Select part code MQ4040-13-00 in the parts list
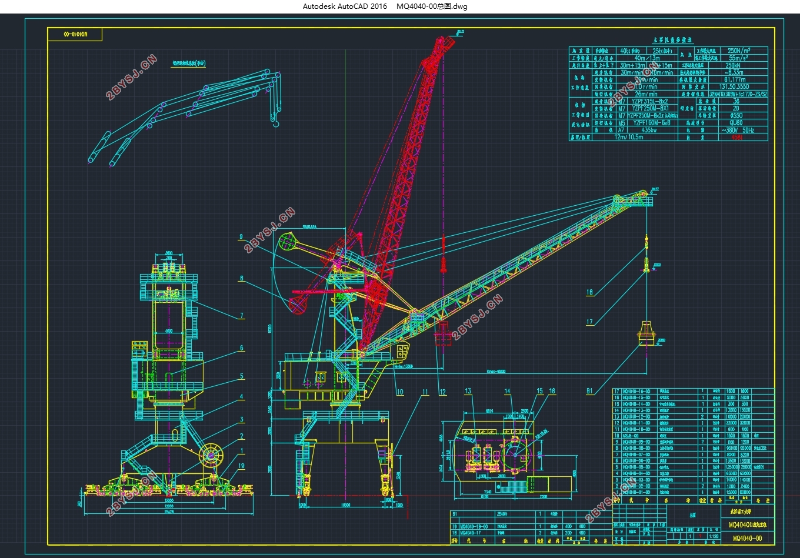This screenshot has width=800, height=558. click(636, 410)
